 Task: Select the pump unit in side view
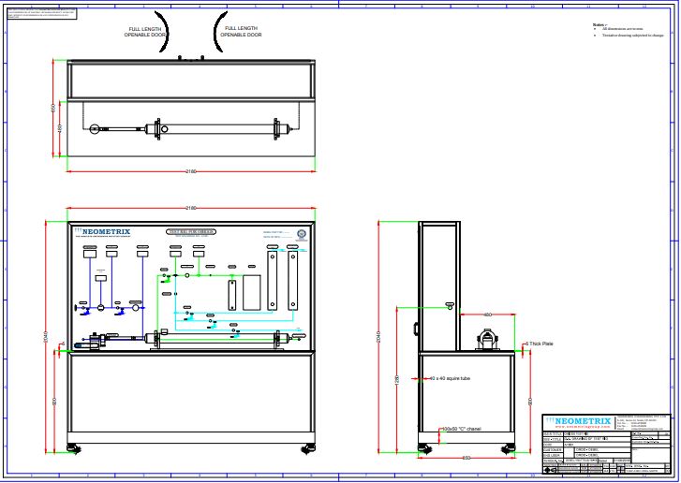[x=486, y=342]
